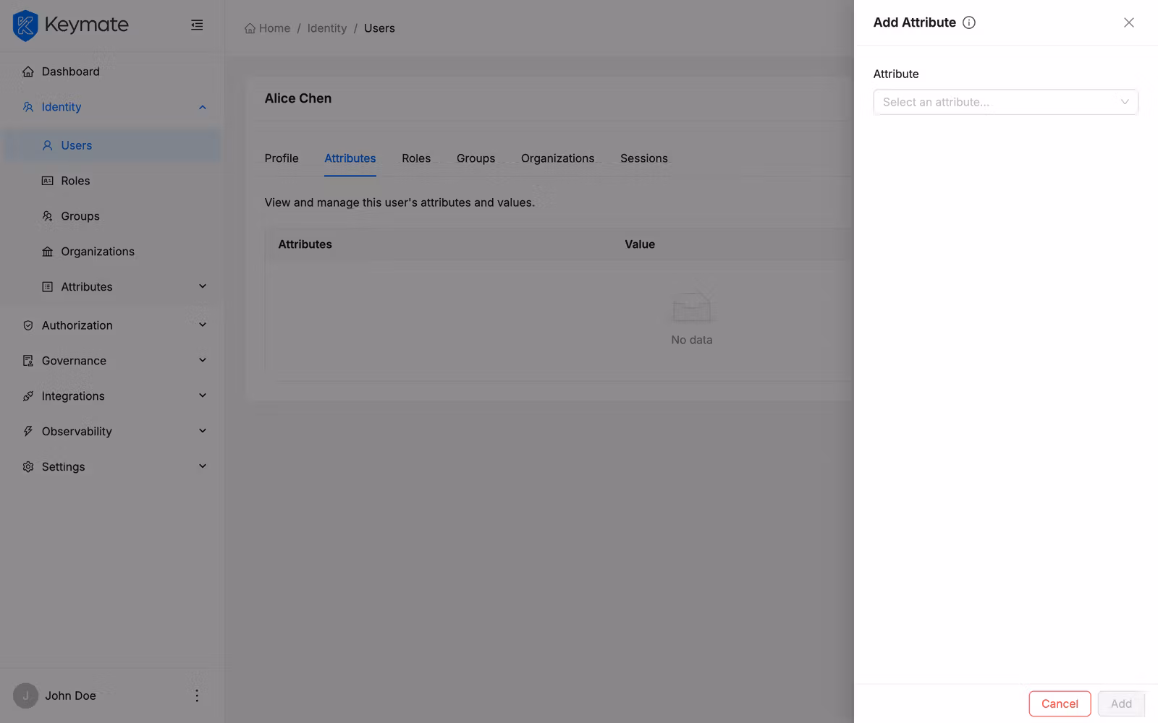Screen dimensions: 1158x723
Task: Open the info icon beside Add Attribute
Action: click(969, 22)
